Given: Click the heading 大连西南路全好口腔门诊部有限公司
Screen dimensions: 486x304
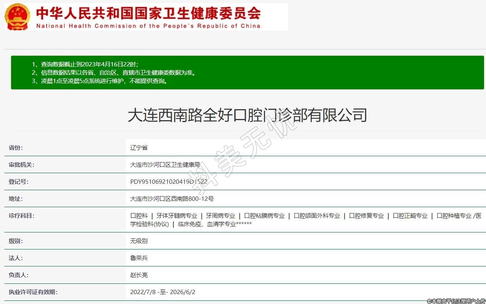Looking at the screenshot, I should tap(247, 115).
